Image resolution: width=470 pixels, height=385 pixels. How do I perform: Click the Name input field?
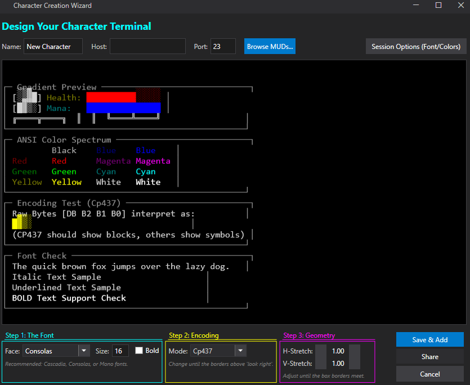click(x=53, y=47)
